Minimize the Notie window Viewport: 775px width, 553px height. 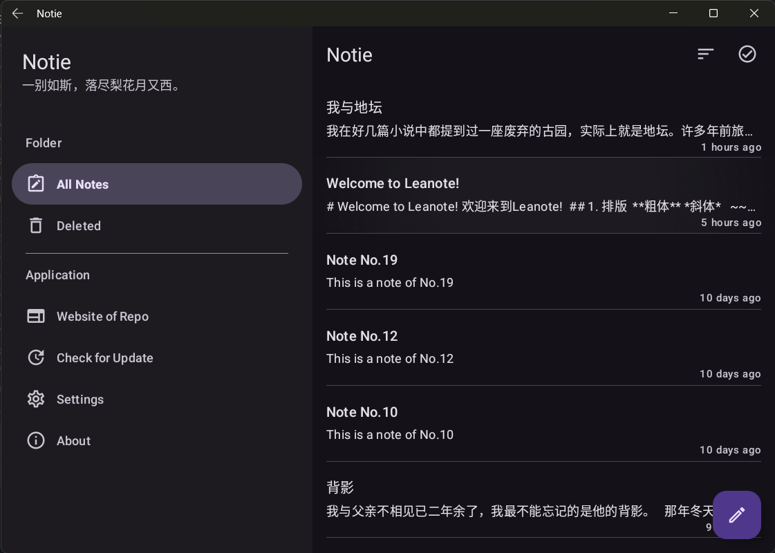pyautogui.click(x=673, y=13)
